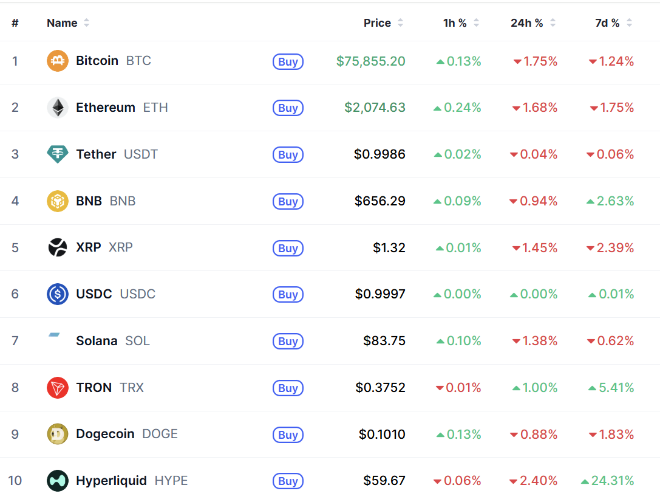
Task: Click the Ethereum diamond logo icon
Action: point(58,108)
